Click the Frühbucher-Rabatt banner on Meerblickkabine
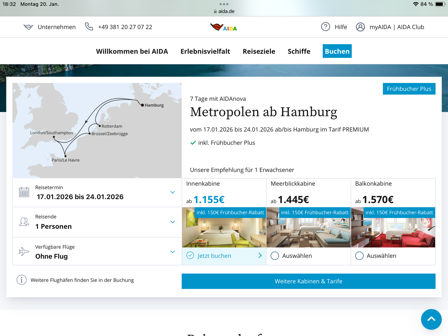The width and height of the screenshot is (448, 336). [x=315, y=213]
